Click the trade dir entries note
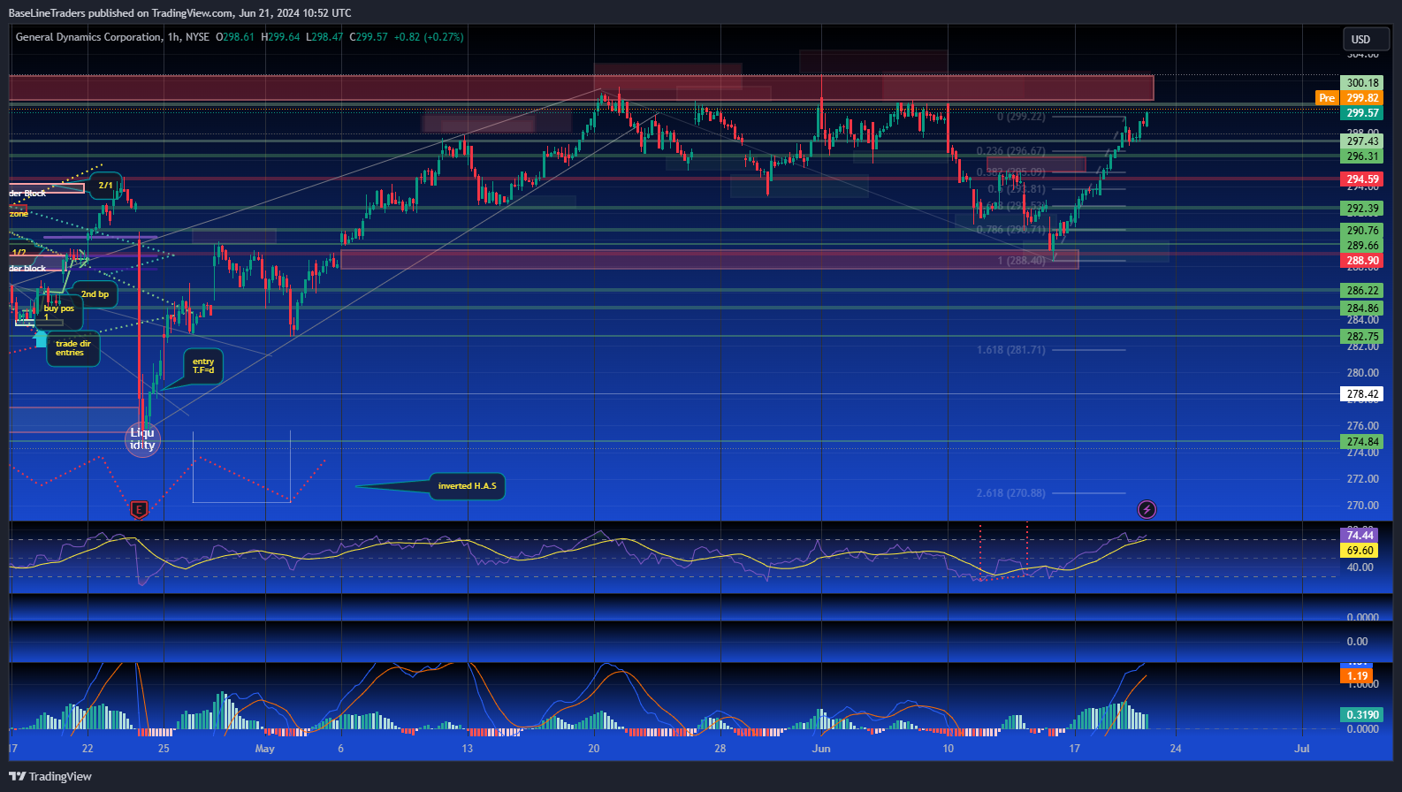 pyautogui.click(x=72, y=348)
